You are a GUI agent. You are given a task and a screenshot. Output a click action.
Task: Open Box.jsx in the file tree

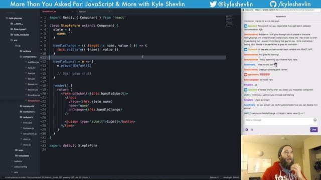point(32,79)
